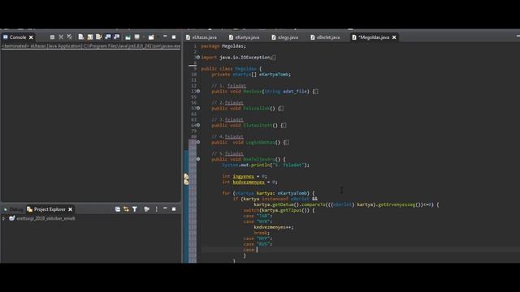
Task: Click the 'public class Megoldas' declaration
Action: pyautogui.click(x=232, y=69)
